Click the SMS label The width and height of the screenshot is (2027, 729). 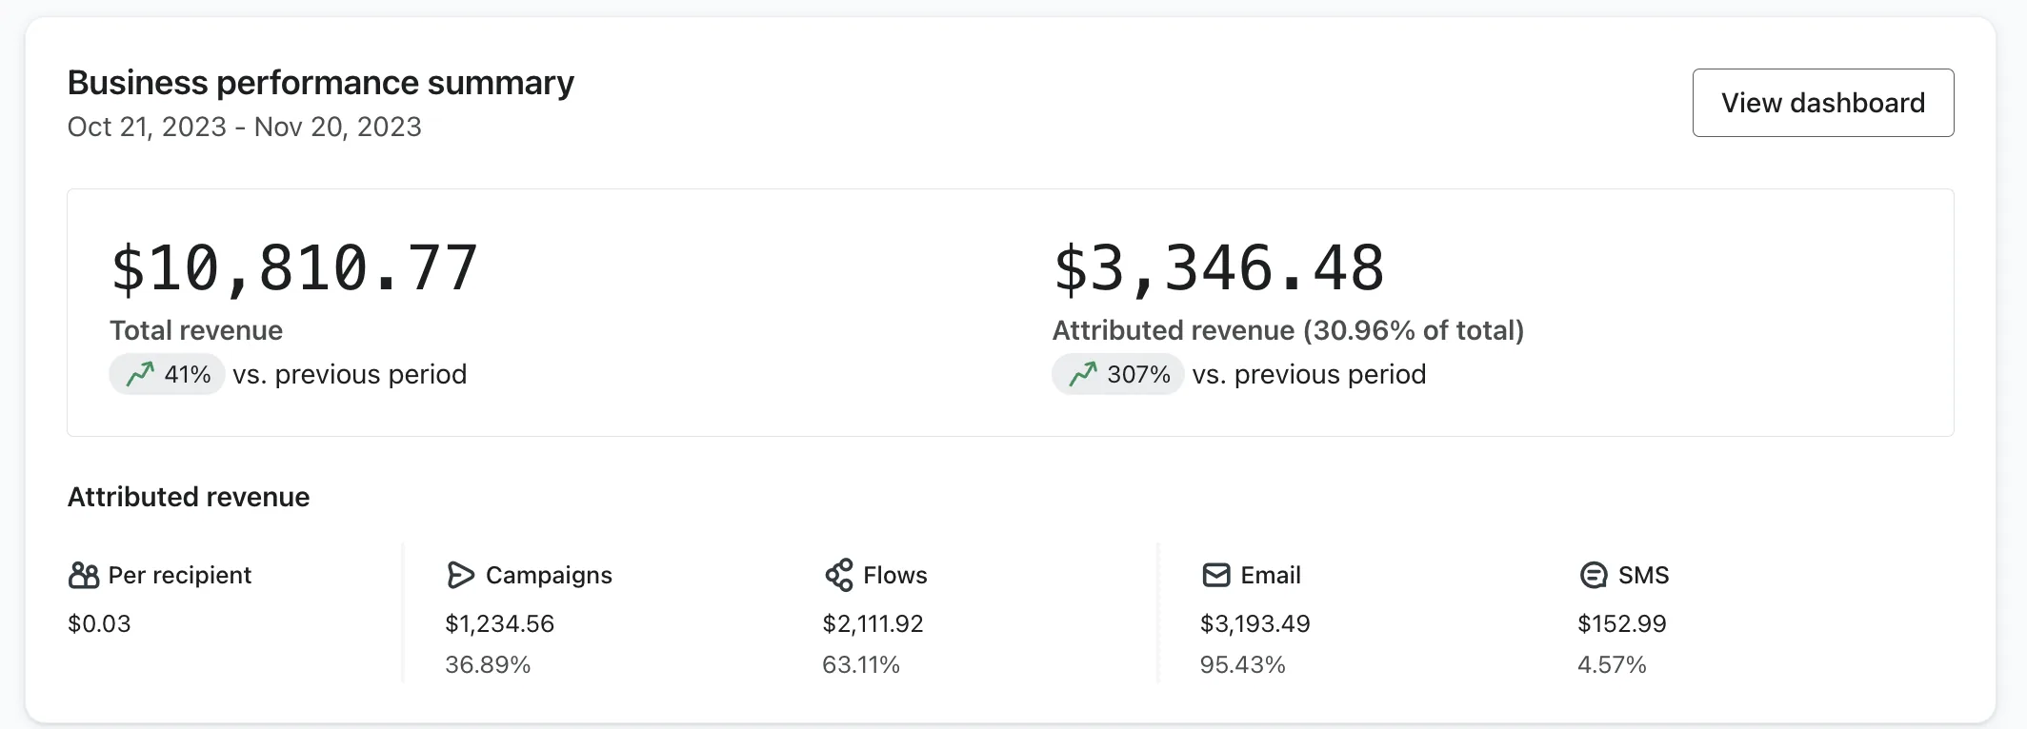1644,575
